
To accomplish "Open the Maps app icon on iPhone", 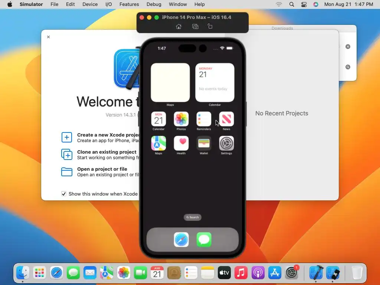I will 158,143.
